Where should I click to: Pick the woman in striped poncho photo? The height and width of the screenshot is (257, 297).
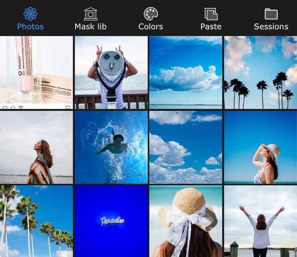36,147
